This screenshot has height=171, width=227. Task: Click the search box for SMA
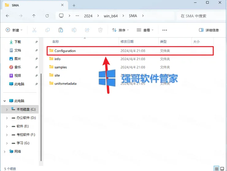201,16
